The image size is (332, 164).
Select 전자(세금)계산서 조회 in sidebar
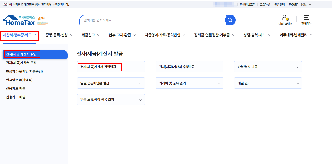click(x=21, y=63)
